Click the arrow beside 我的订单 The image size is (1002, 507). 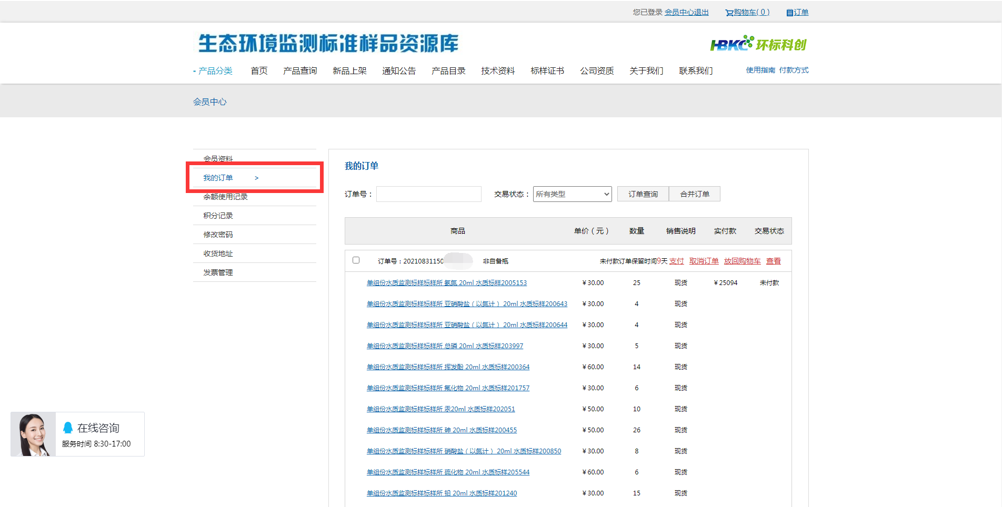point(257,178)
